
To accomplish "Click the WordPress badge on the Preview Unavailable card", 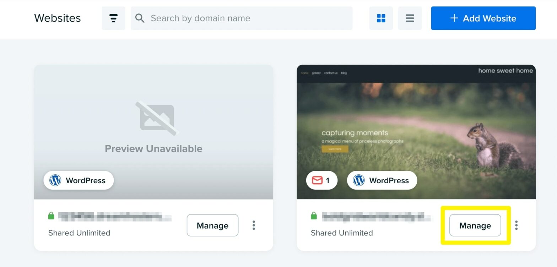I will 79,180.
